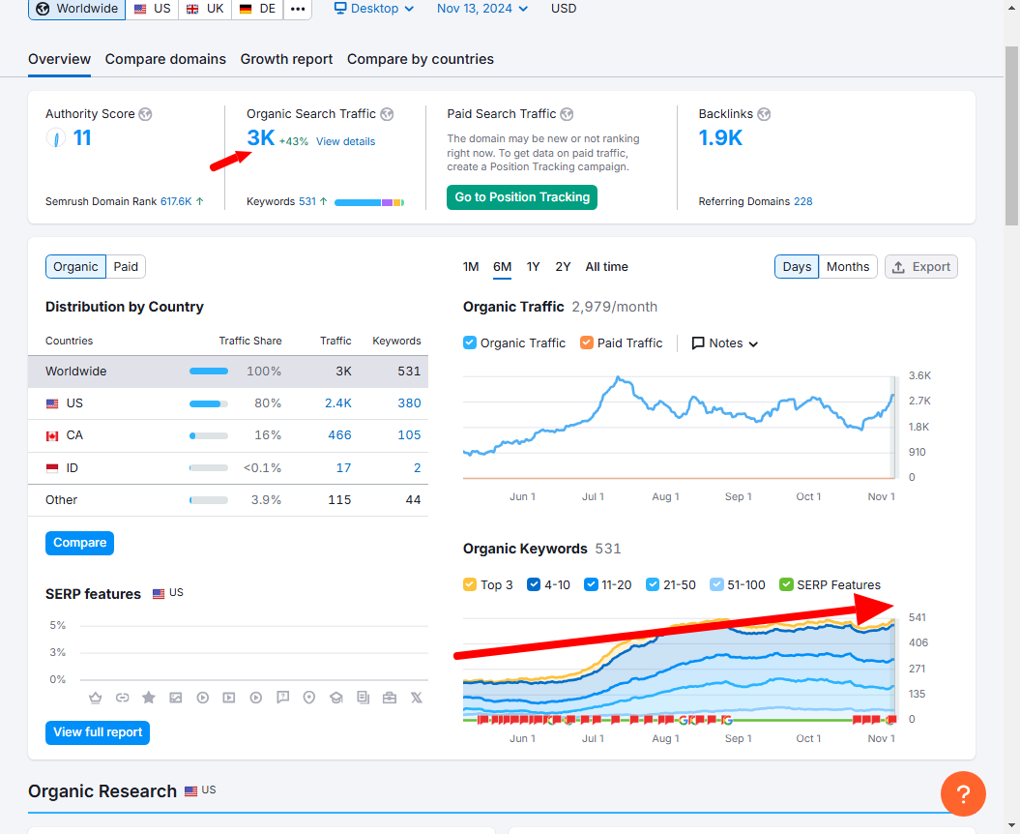Image resolution: width=1020 pixels, height=834 pixels.
Task: Select the X (Twitter) SERP feature icon
Action: pyautogui.click(x=417, y=698)
